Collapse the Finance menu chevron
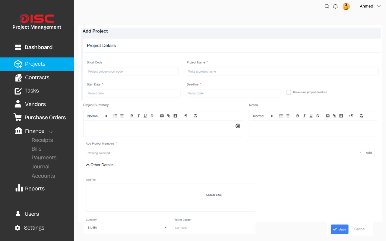 point(51,132)
